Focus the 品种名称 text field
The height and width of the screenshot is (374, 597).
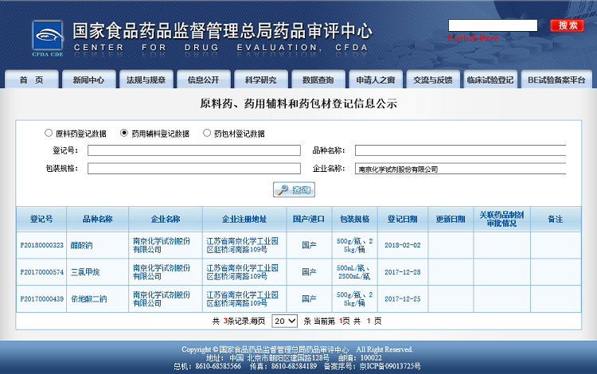click(460, 150)
